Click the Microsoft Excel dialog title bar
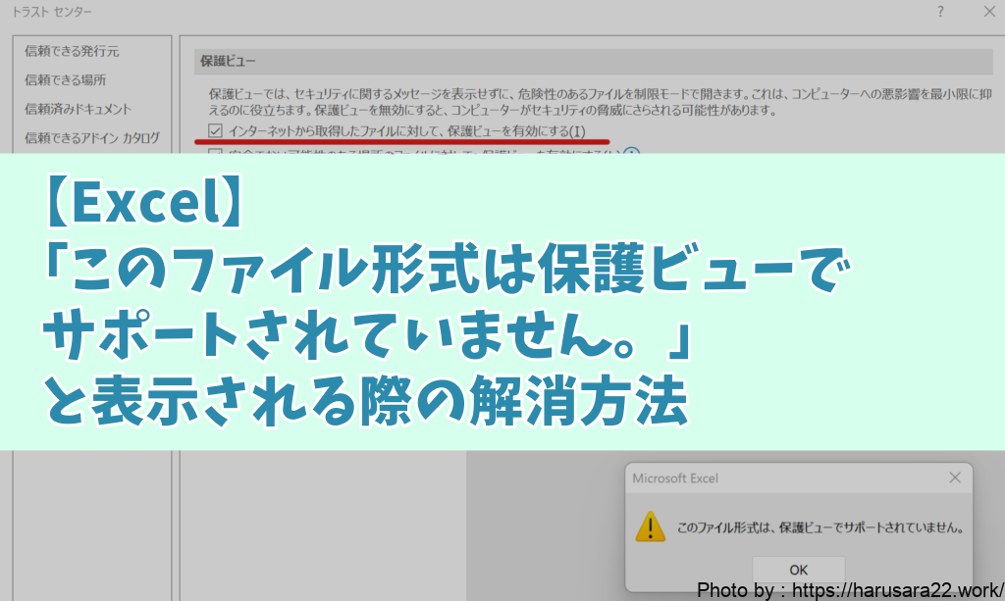The image size is (1005, 601). tap(766, 478)
